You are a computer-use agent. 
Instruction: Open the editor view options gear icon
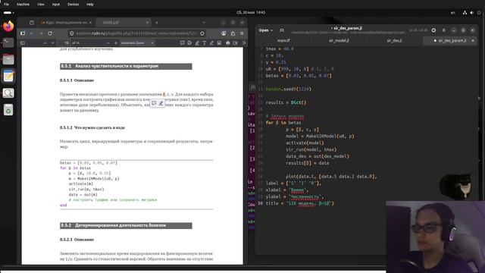433,30
